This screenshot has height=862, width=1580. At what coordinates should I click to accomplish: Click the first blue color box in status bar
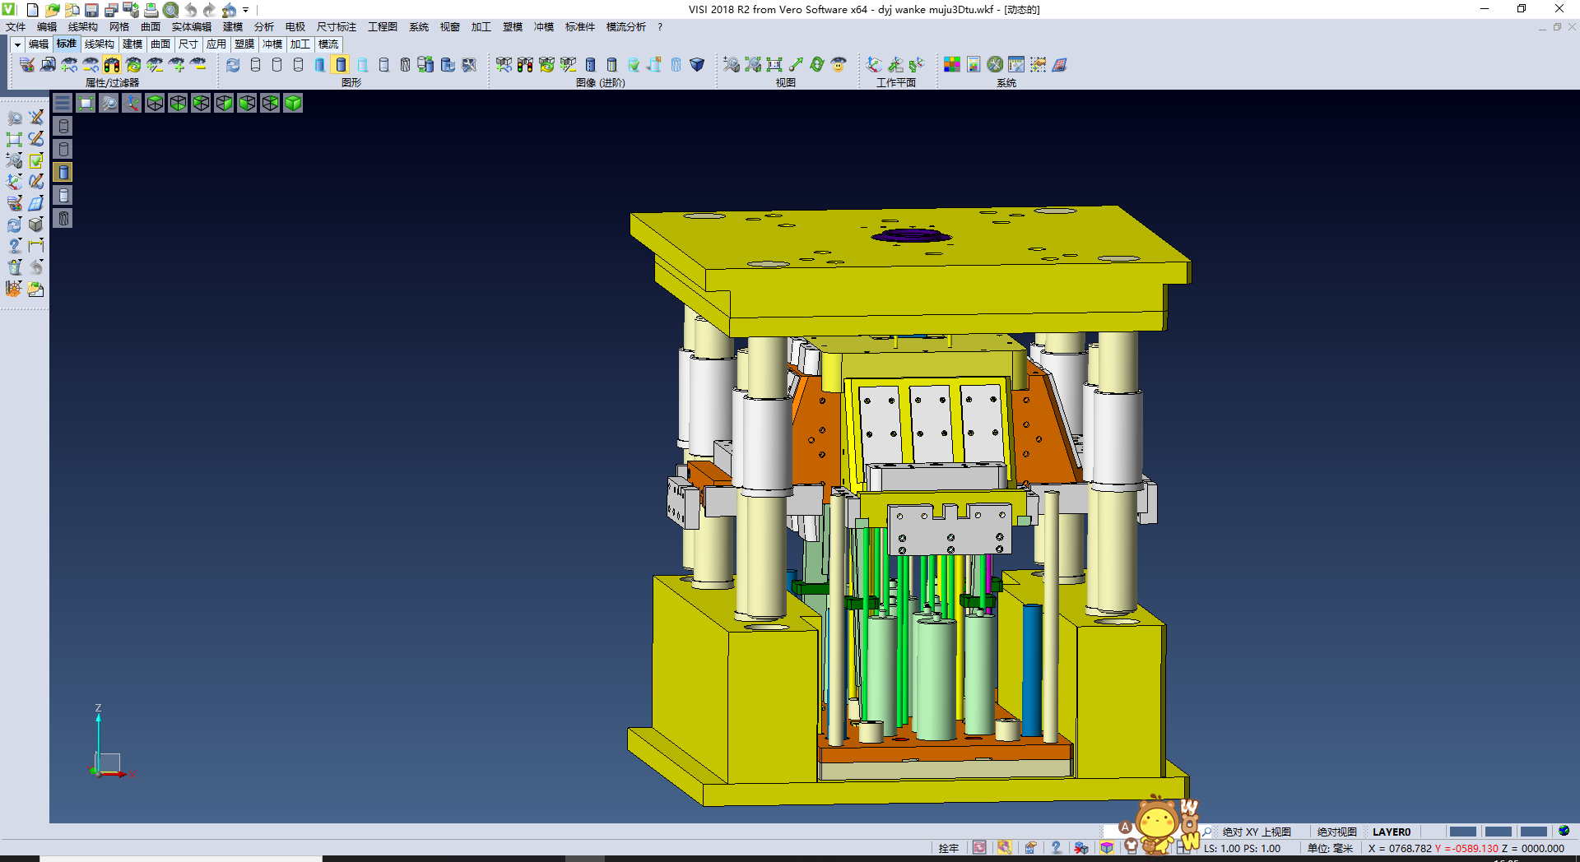point(1462,832)
